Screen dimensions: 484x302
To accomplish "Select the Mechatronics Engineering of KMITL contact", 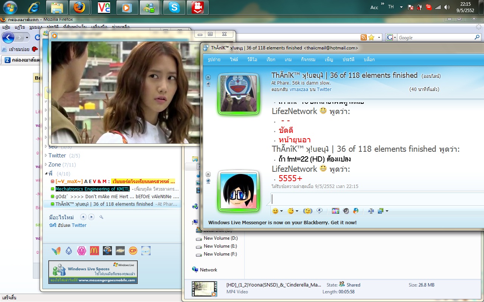I will point(112,189).
